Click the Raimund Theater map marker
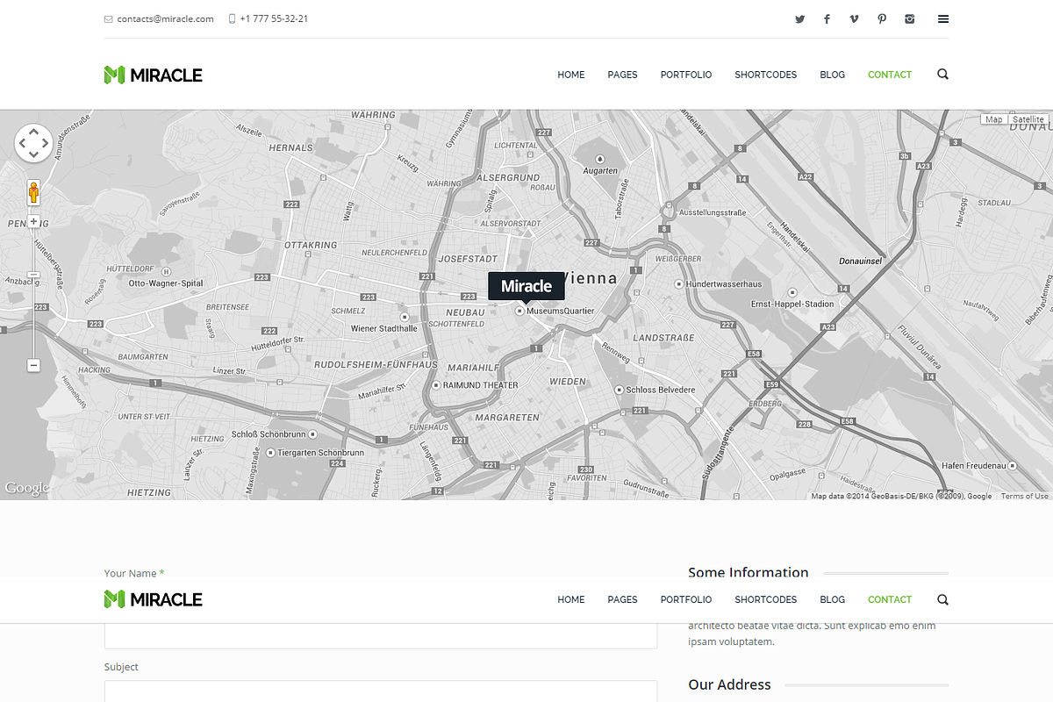Viewport: 1053px width, 702px height. [x=435, y=384]
